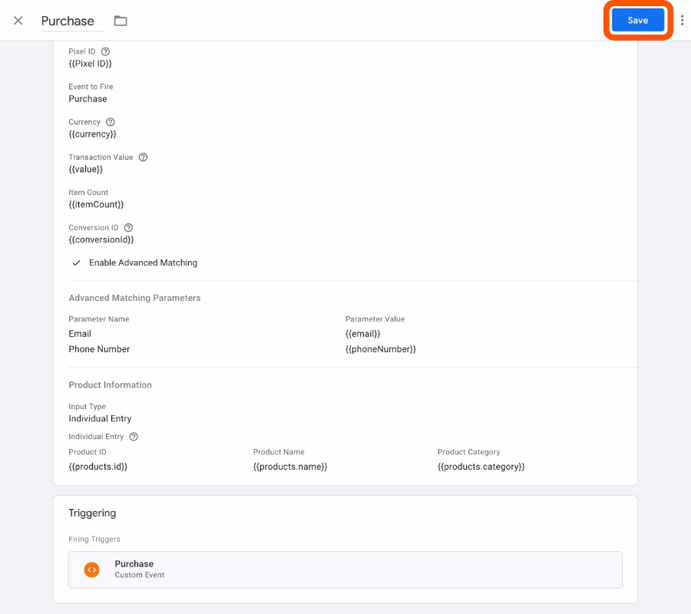Click the Pixel ID help icon
Viewport: 691px width, 614px height.
pyautogui.click(x=105, y=51)
